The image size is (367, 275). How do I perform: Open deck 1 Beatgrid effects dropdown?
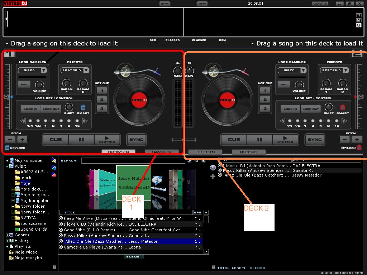(x=86, y=70)
